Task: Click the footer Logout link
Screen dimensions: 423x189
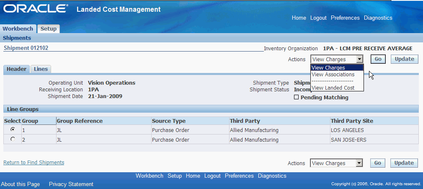Action: pyautogui.click(x=212, y=176)
